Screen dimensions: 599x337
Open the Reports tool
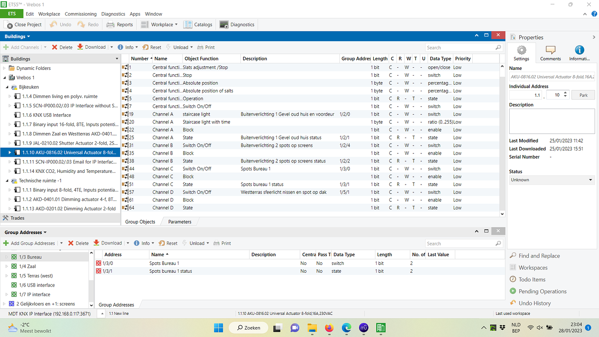pyautogui.click(x=119, y=24)
